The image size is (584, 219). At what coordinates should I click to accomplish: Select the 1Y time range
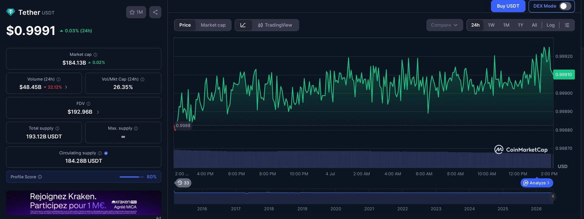[520, 25]
